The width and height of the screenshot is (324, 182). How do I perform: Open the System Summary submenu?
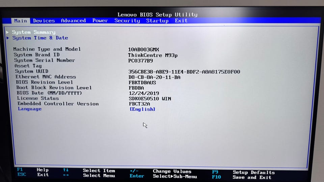click(x=34, y=32)
